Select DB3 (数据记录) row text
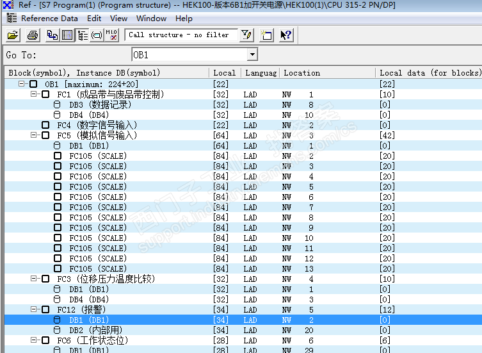 click(100, 104)
